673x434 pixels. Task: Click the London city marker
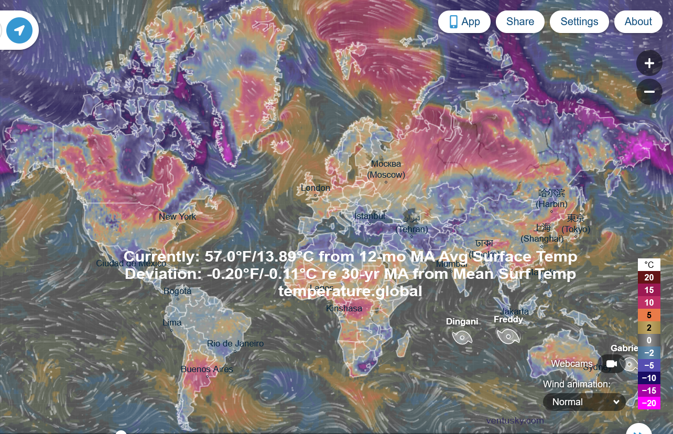(x=315, y=195)
